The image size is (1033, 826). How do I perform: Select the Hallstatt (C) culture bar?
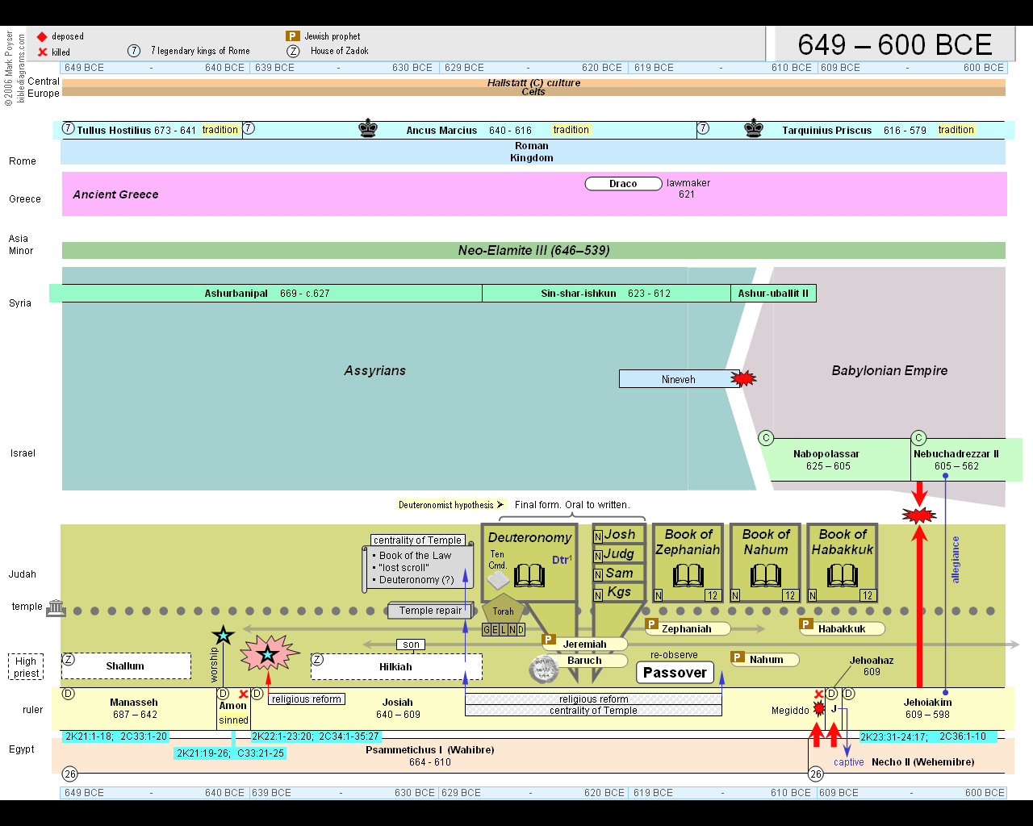coord(533,83)
